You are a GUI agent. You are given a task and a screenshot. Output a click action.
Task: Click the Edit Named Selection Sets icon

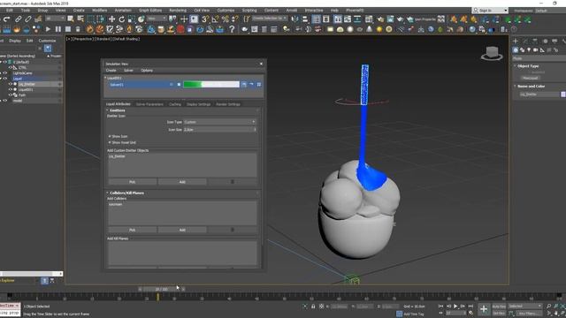coord(247,19)
